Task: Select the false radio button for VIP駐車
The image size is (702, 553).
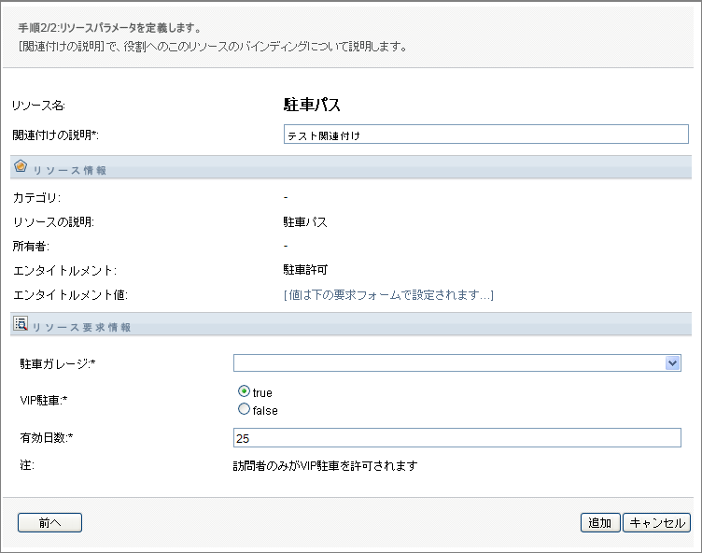Action: pyautogui.click(x=244, y=409)
